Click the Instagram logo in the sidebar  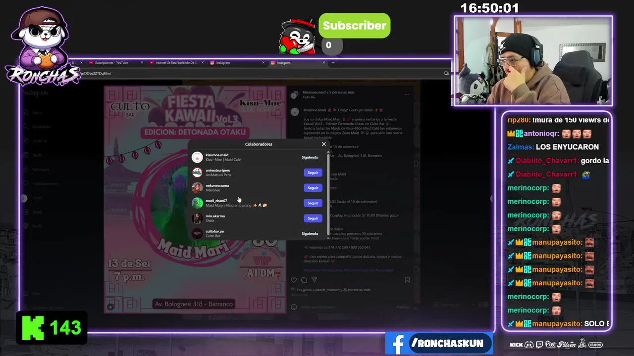pyautogui.click(x=36, y=93)
